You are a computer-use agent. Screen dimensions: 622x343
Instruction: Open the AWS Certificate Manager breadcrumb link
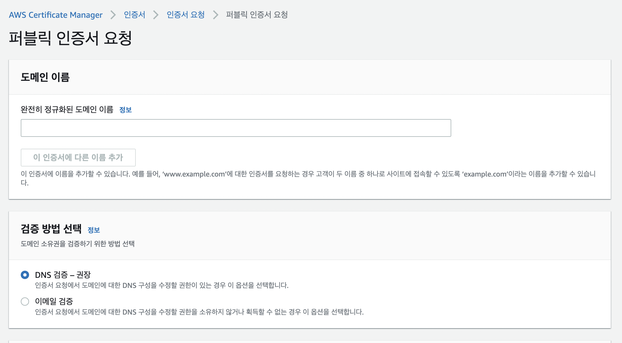pyautogui.click(x=55, y=15)
